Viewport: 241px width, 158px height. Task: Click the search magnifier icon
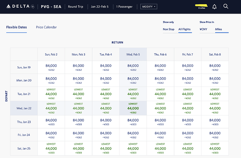tap(226, 7)
